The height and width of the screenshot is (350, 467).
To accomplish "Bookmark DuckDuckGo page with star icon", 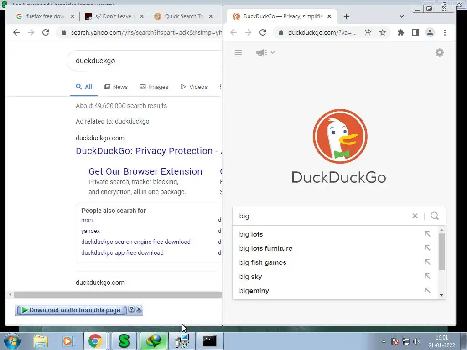I will (383, 32).
